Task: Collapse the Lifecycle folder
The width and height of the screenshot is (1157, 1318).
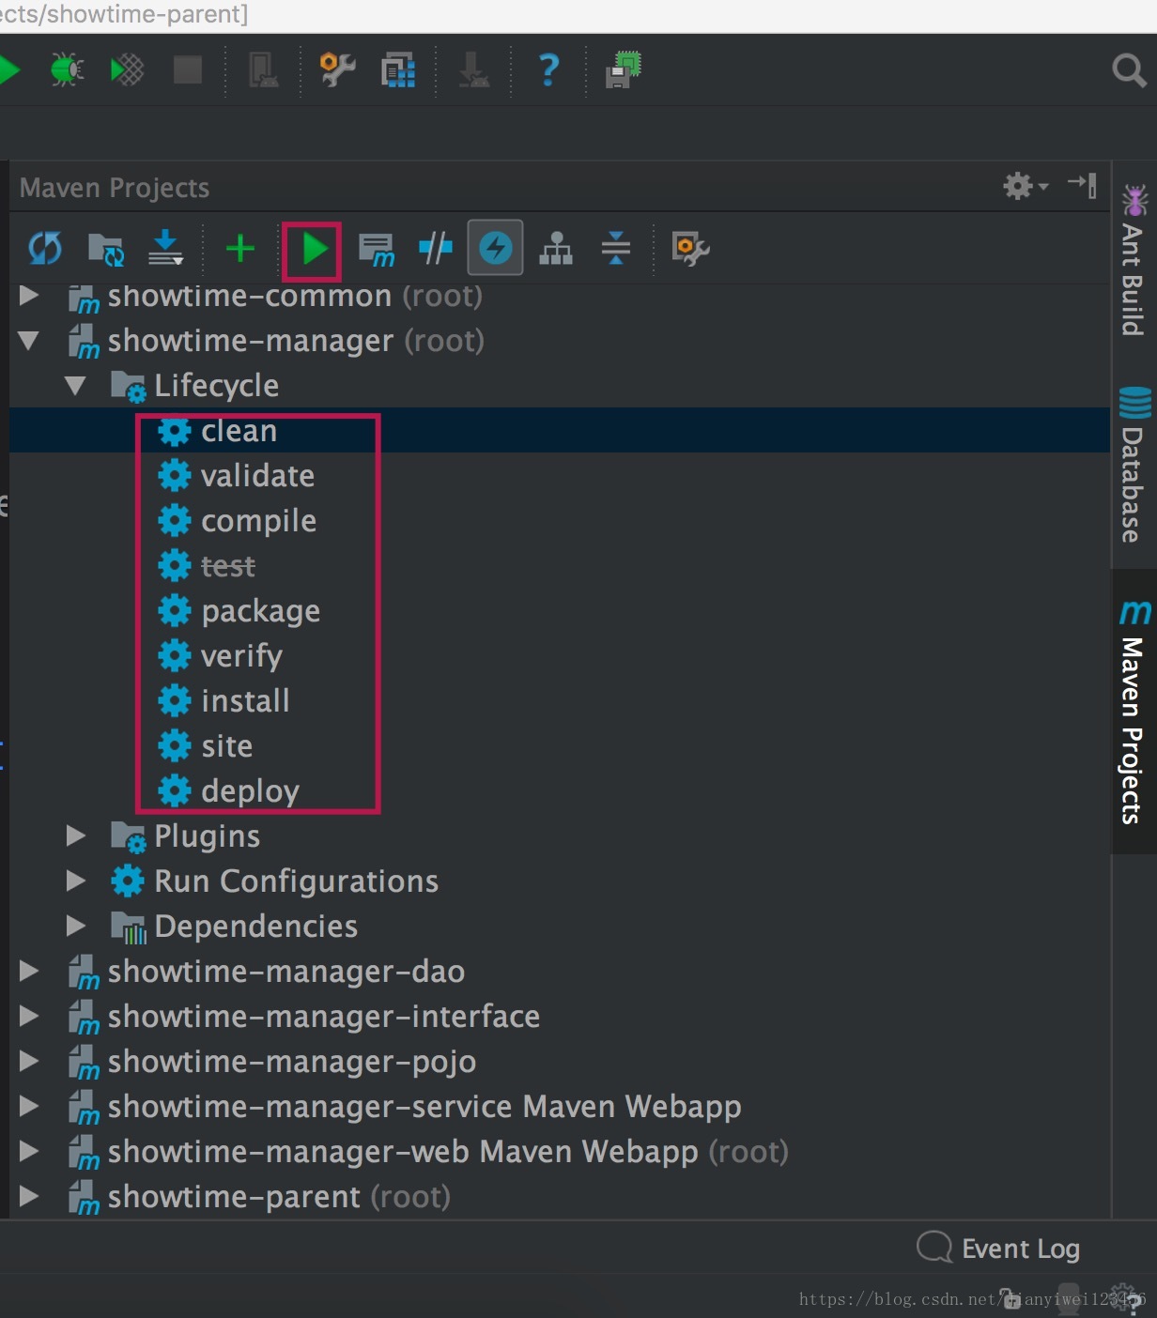Action: point(76,386)
